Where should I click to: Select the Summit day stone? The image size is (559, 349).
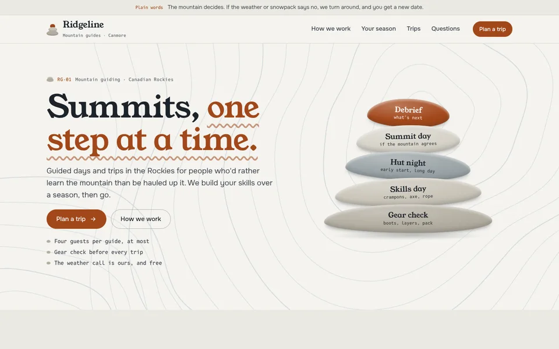click(x=408, y=140)
